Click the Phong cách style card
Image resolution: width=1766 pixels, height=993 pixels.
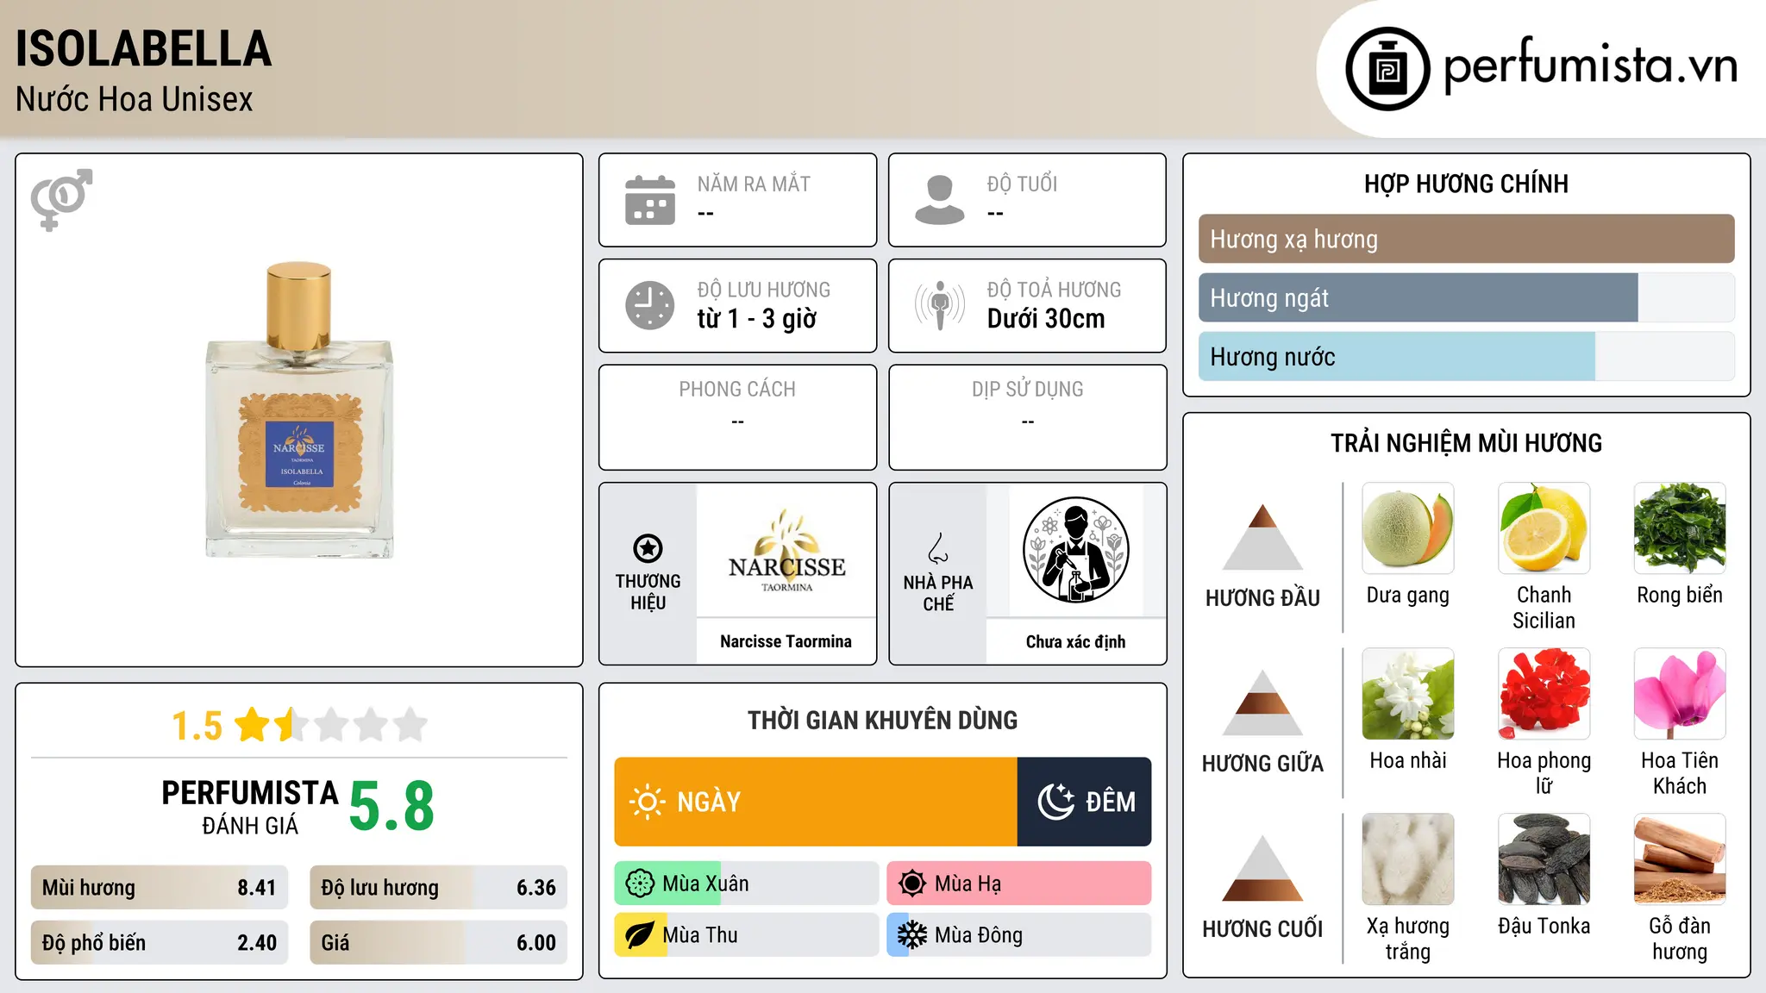[737, 417]
